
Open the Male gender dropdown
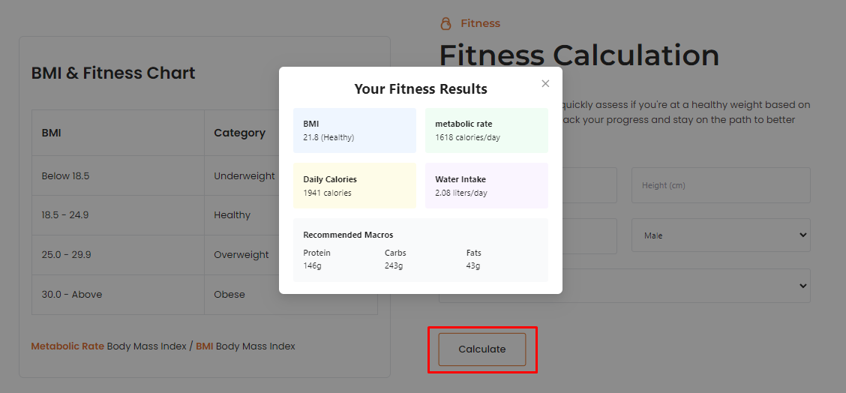point(720,235)
